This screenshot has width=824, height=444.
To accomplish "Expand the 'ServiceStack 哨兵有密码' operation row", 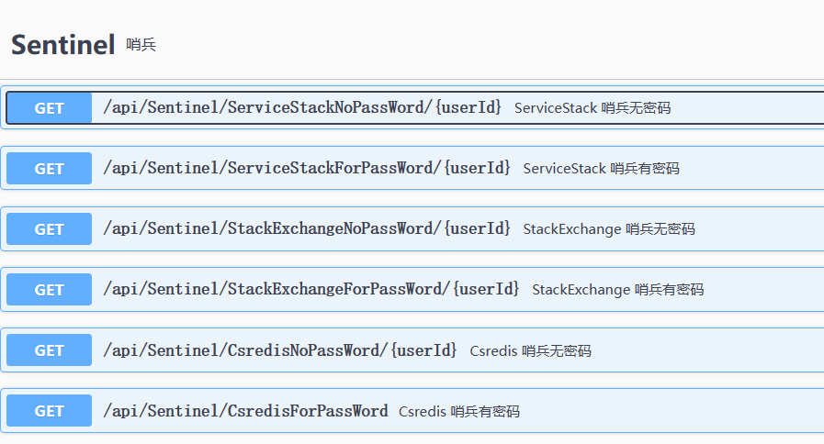I will pyautogui.click(x=601, y=169).
